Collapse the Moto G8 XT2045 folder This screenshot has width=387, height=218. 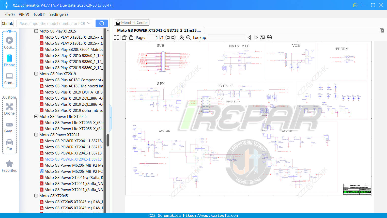point(36,196)
